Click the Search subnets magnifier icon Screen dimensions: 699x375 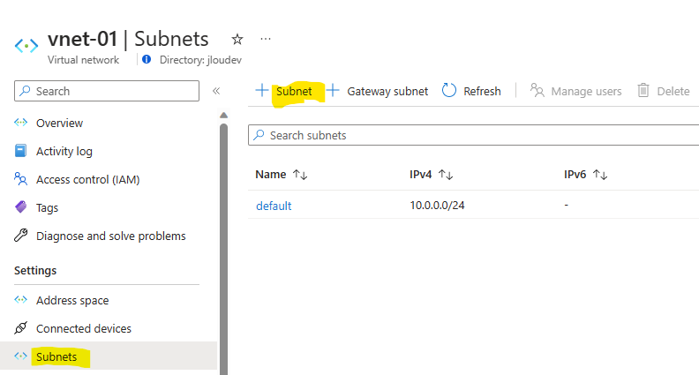click(x=259, y=135)
